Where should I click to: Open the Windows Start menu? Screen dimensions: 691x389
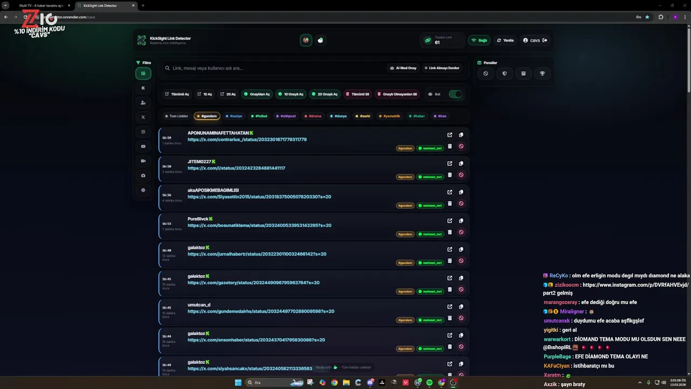[x=238, y=383]
